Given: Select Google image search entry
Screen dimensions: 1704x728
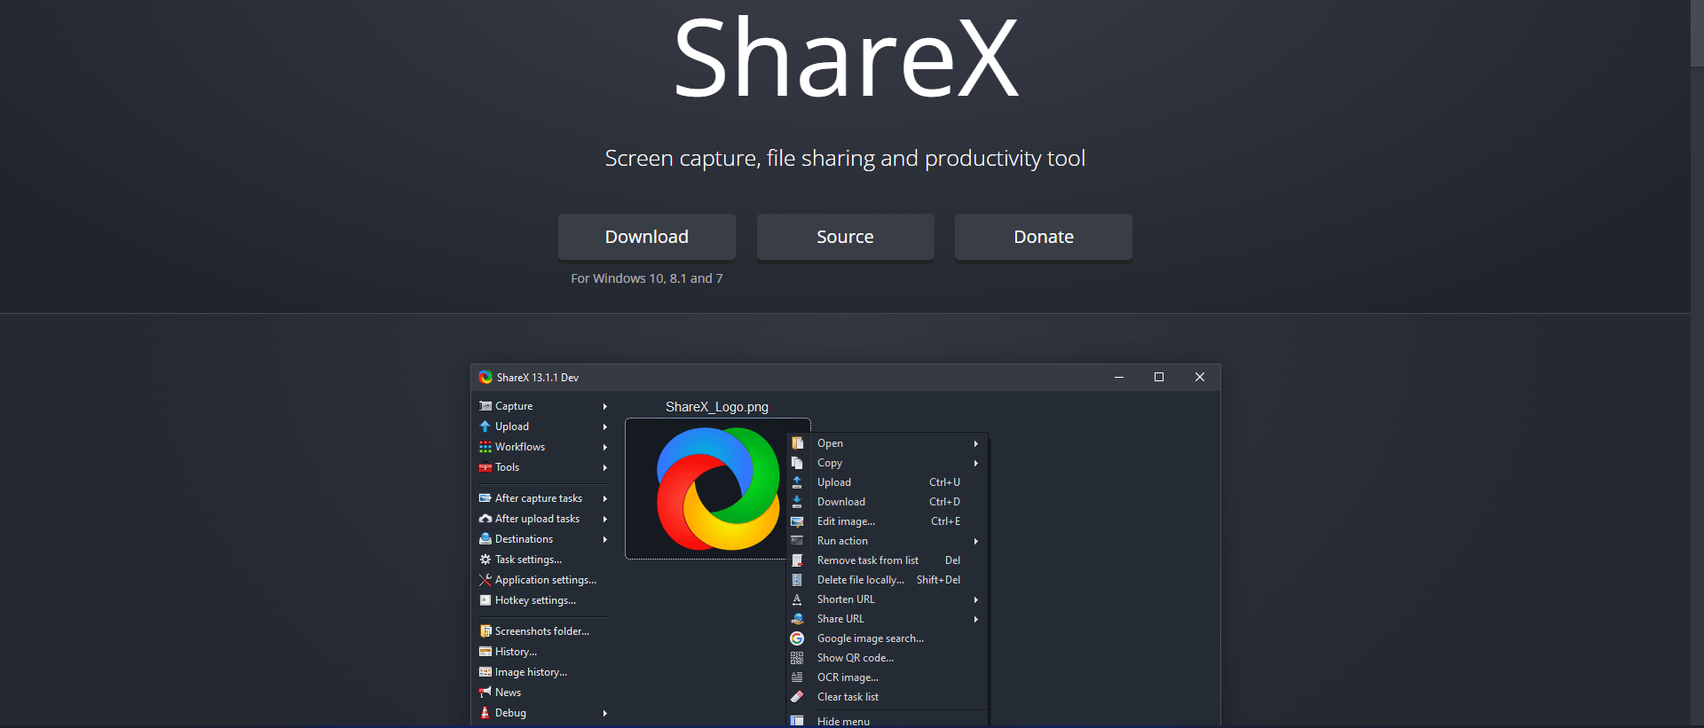Looking at the screenshot, I should (x=887, y=638).
